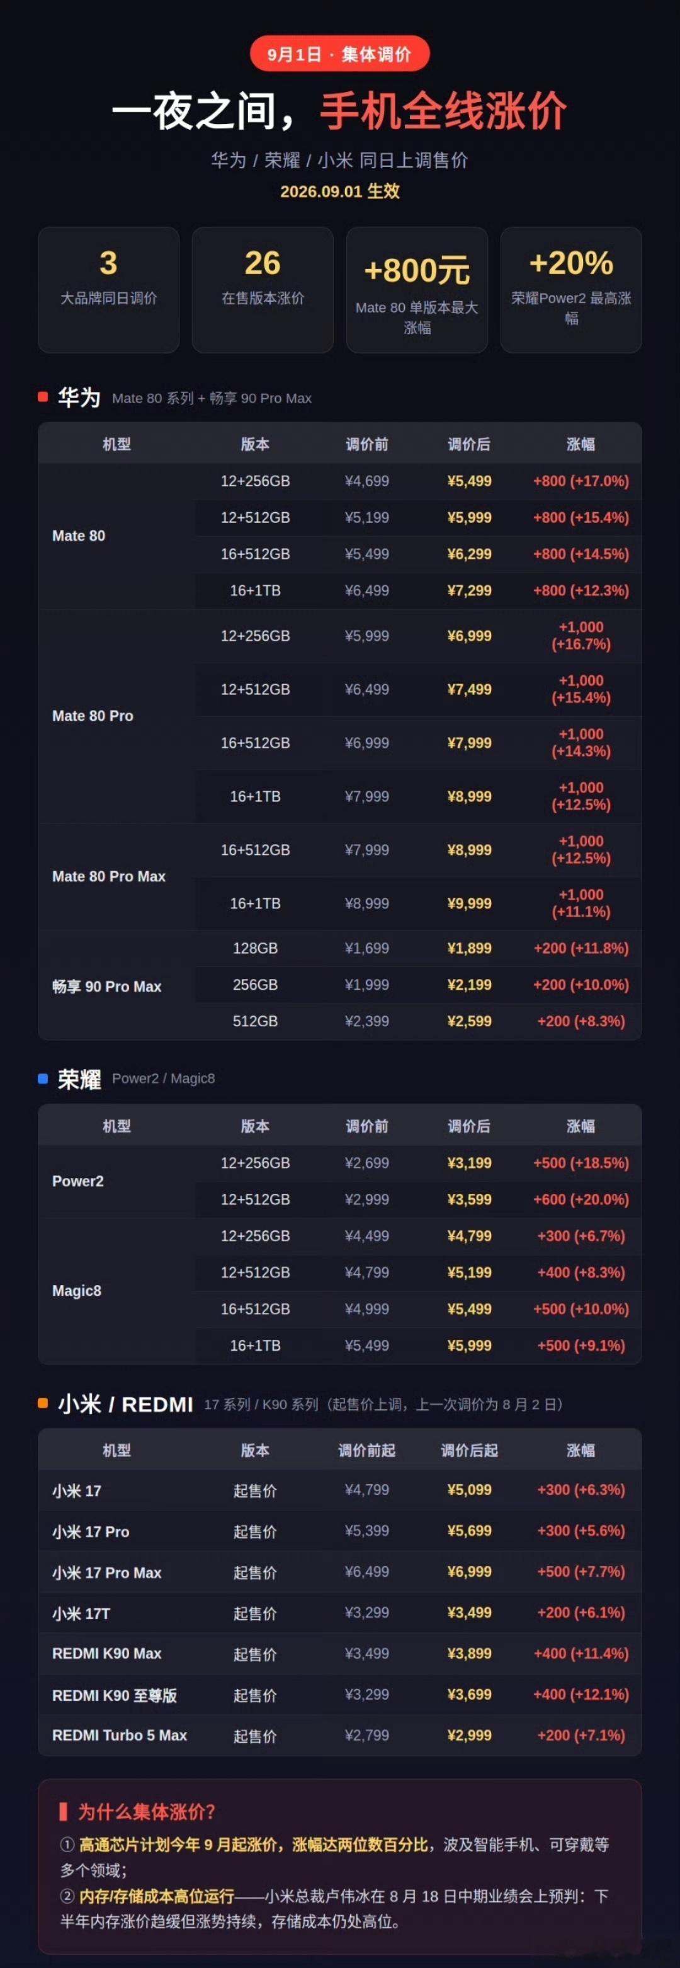This screenshot has width=680, height=1968.
Task: Click the red 9月1日 集体调价 badge
Action: tap(339, 54)
